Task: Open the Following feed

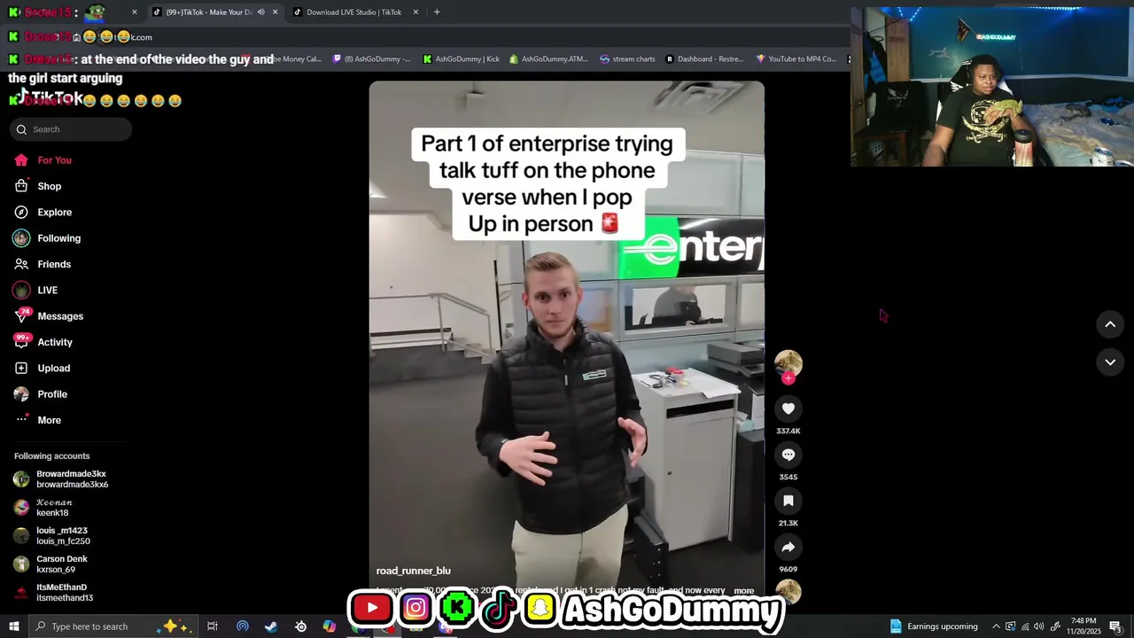Action: tap(58, 238)
